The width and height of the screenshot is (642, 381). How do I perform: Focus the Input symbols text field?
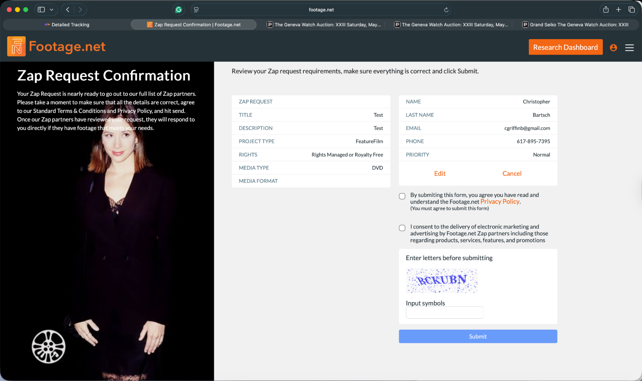tap(444, 312)
